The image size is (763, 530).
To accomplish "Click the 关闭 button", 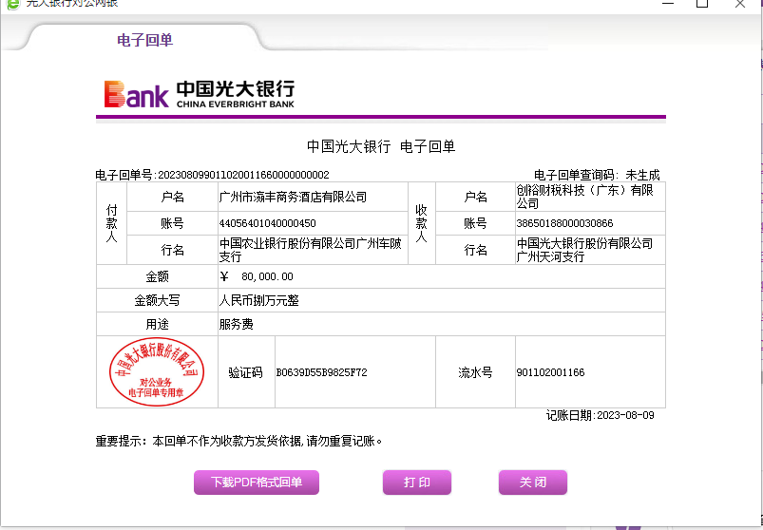I will click(533, 483).
